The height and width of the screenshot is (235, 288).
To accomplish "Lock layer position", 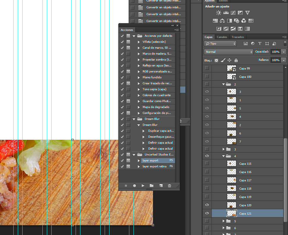I will 229,60.
